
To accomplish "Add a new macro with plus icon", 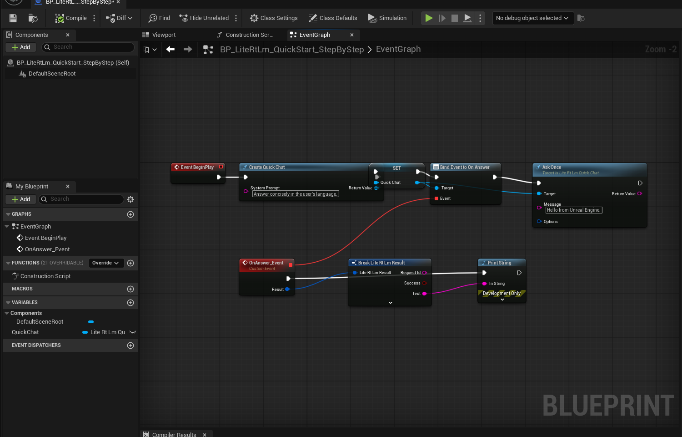I will click(x=130, y=289).
